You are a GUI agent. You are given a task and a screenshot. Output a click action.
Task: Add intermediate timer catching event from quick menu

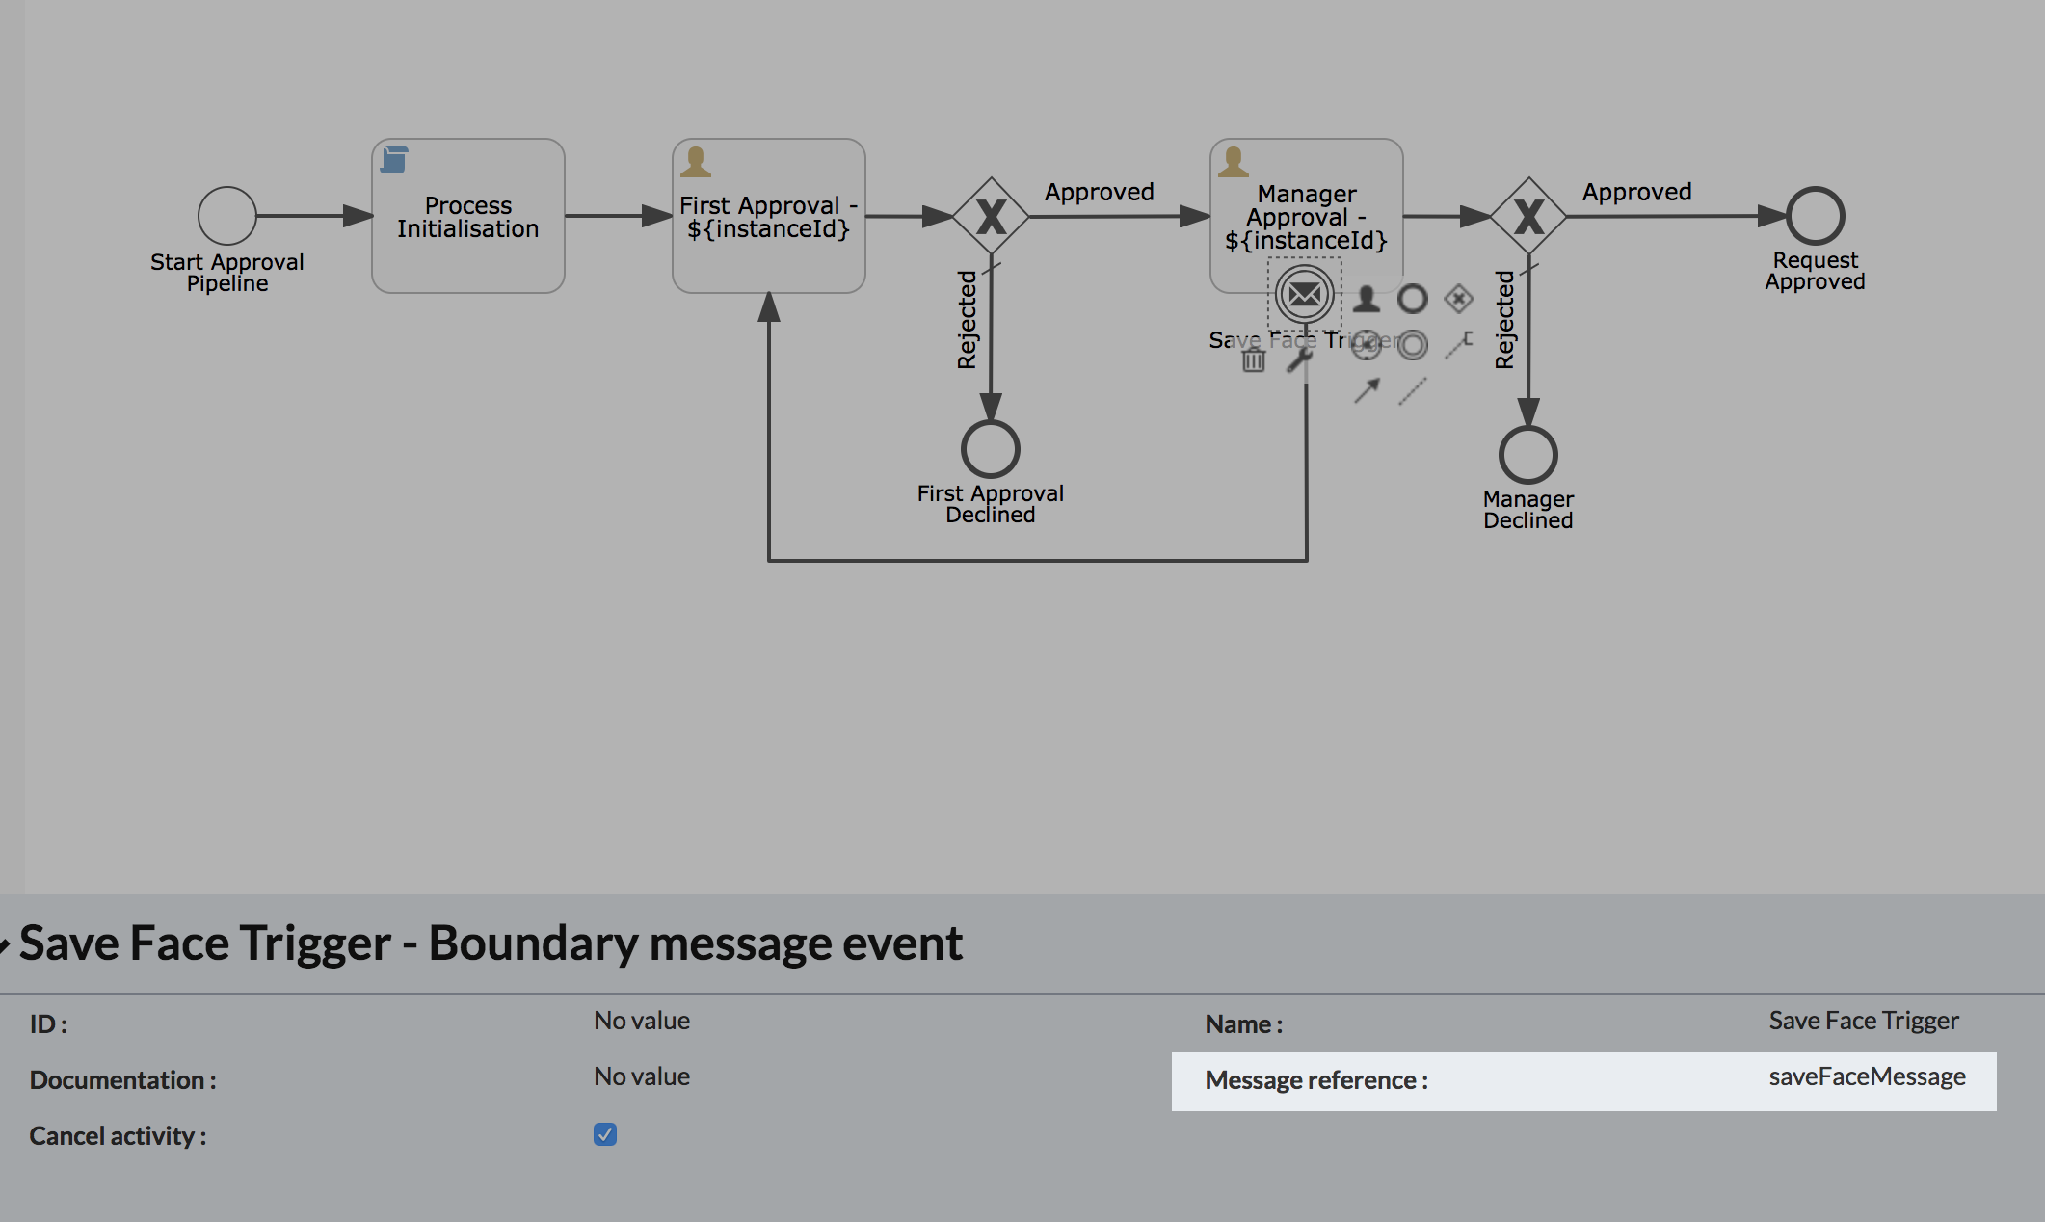click(1366, 345)
